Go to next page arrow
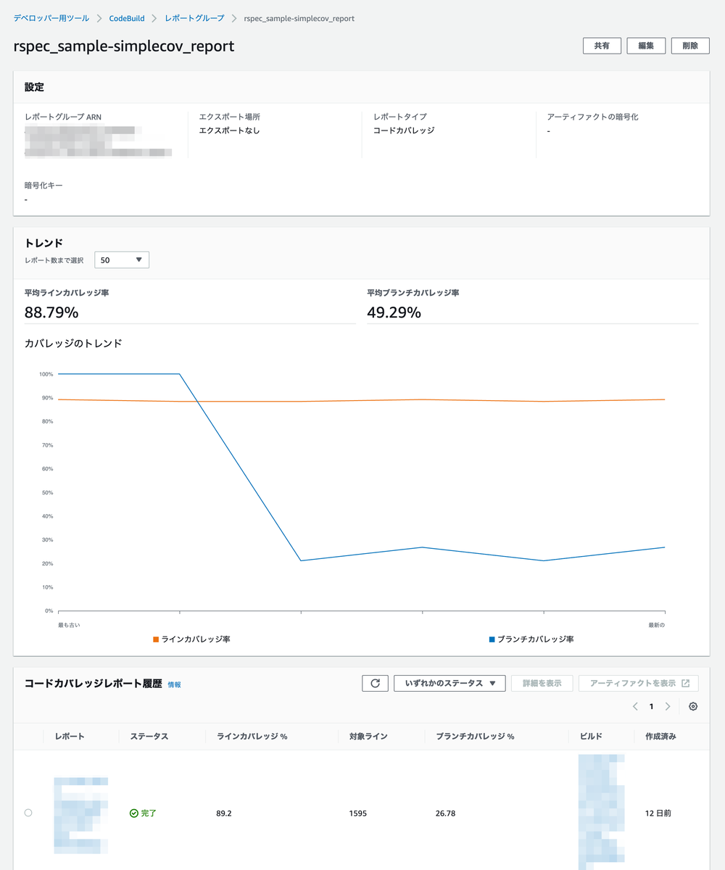This screenshot has width=725, height=870. coord(668,706)
